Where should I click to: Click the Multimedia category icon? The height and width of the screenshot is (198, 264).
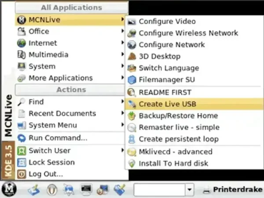click(x=22, y=55)
